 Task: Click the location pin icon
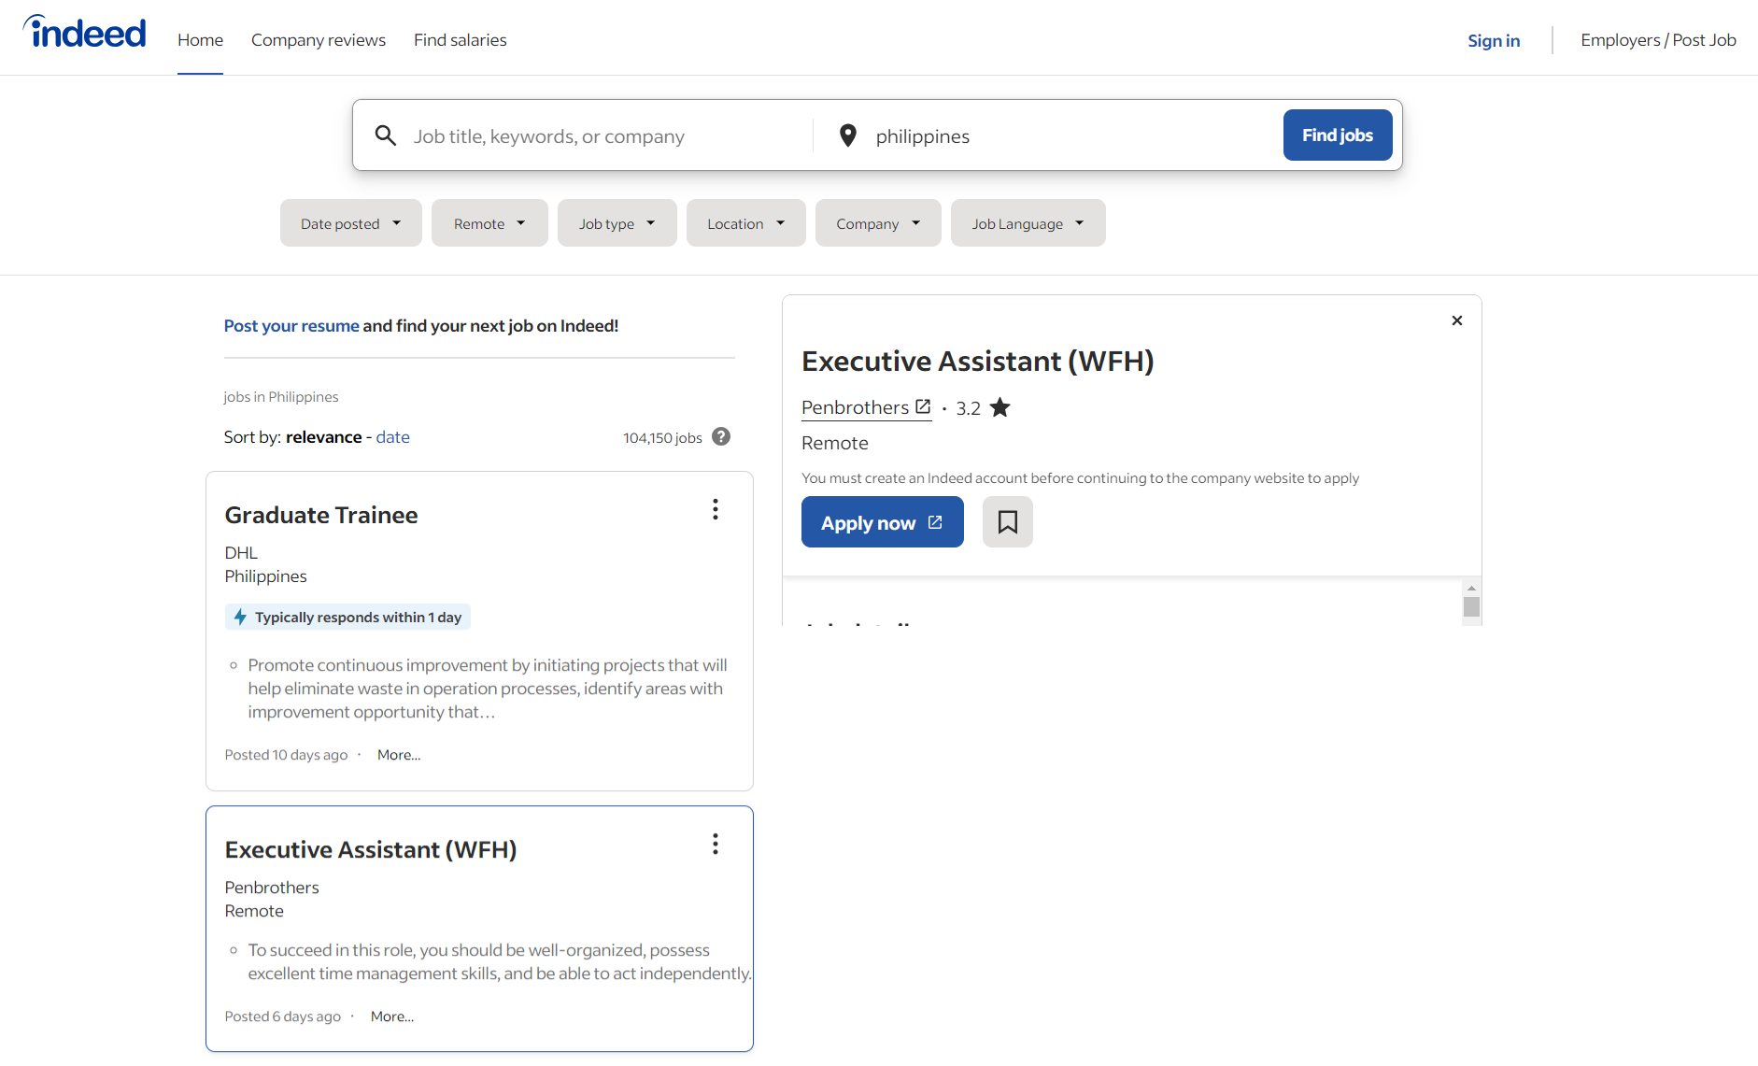[x=847, y=135]
